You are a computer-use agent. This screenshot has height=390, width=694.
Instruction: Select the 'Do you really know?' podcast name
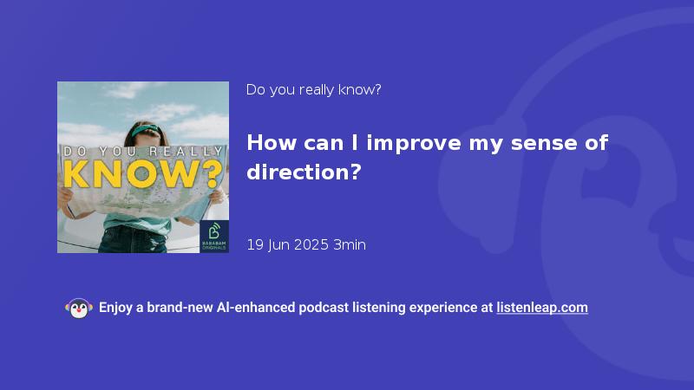tap(313, 90)
